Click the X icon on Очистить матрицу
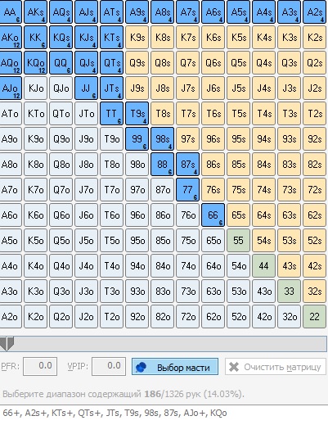The height and width of the screenshot is (425, 328). pos(234,367)
